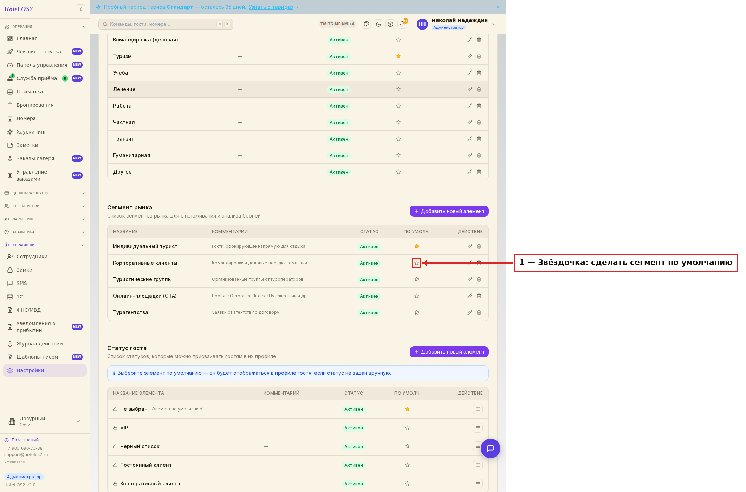This screenshot has height=492, width=746.
Task: Click the Hotel OS2 logo
Action: [19, 9]
